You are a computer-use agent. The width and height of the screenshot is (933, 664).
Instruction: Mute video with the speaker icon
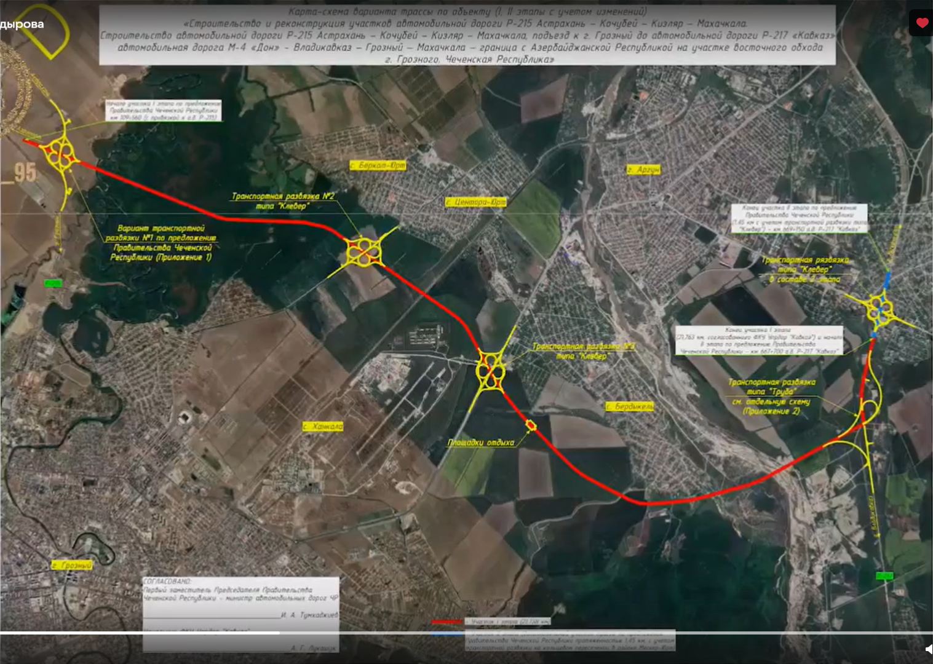point(929,649)
